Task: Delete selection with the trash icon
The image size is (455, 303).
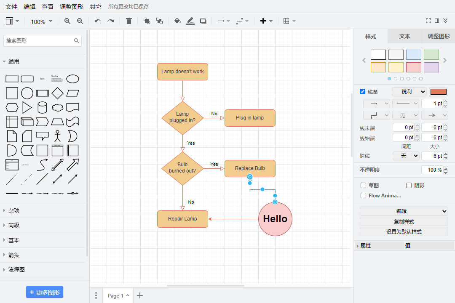Action: coord(129,21)
